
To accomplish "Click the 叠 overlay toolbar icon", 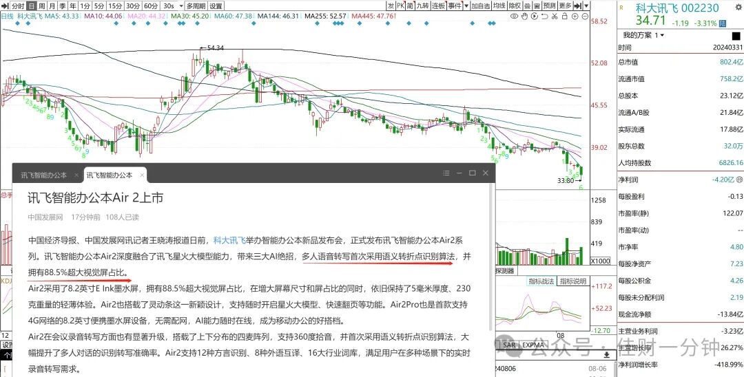I will [x=527, y=6].
